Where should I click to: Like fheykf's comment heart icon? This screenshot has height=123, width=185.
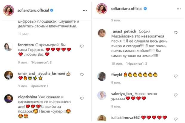[176, 74]
